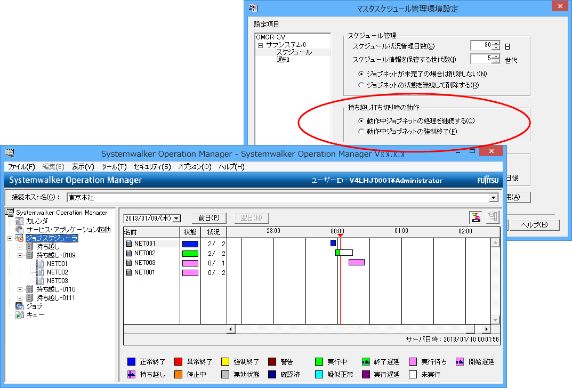Screen dimensions: 572x388
Task: Click the ヘルプ(H) button in settings dialog
Action: tap(534, 224)
